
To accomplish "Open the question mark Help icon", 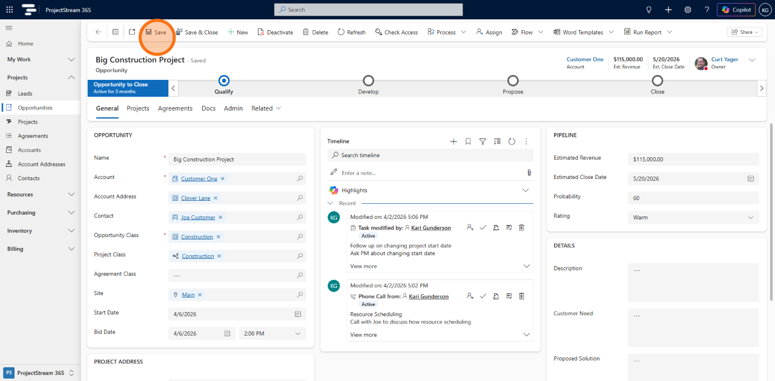I will 707,10.
